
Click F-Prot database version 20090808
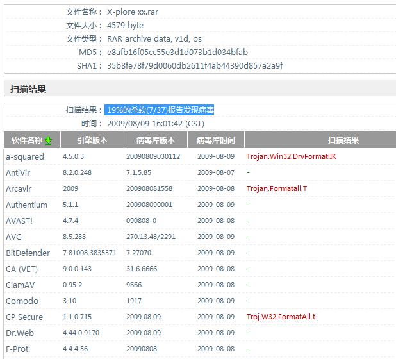click(x=142, y=349)
